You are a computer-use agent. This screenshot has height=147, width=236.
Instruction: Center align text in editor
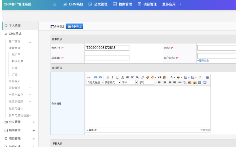coord(165,82)
